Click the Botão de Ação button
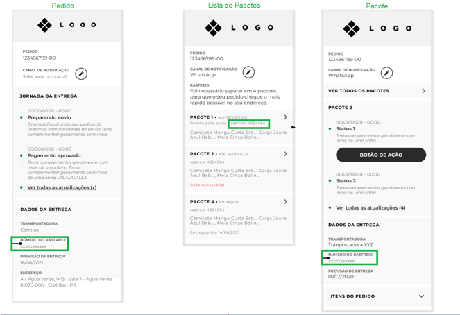Viewport: 460px width, 315px height. 381,155
